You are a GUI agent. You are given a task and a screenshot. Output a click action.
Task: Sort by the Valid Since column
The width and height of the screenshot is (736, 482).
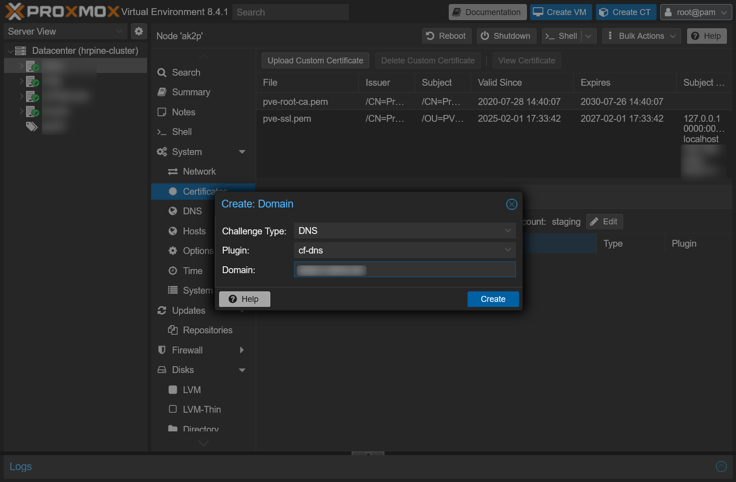pos(522,83)
